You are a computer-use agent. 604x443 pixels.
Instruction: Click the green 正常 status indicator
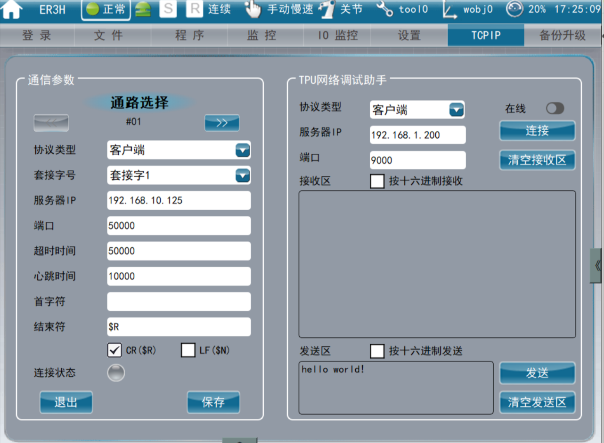point(106,10)
